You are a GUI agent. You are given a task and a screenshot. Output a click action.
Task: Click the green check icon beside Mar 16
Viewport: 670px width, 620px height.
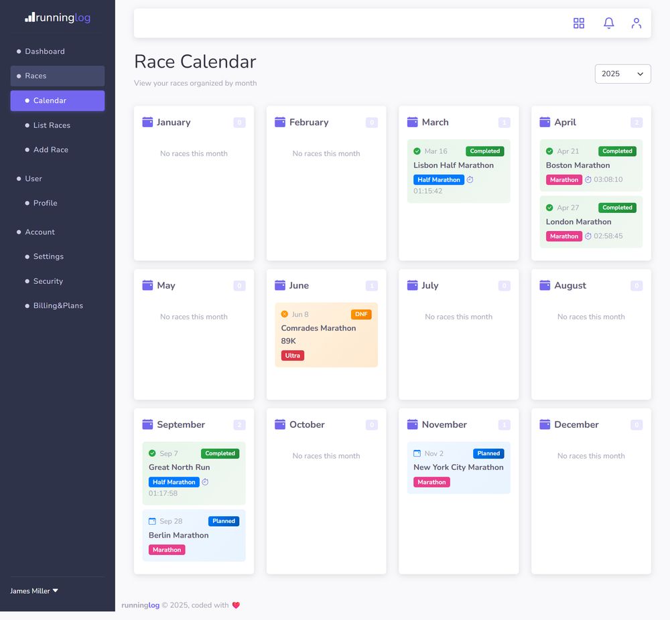pos(417,151)
